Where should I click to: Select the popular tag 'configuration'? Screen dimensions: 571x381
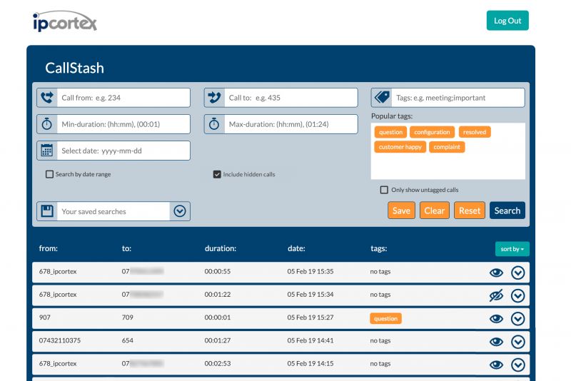tap(432, 132)
